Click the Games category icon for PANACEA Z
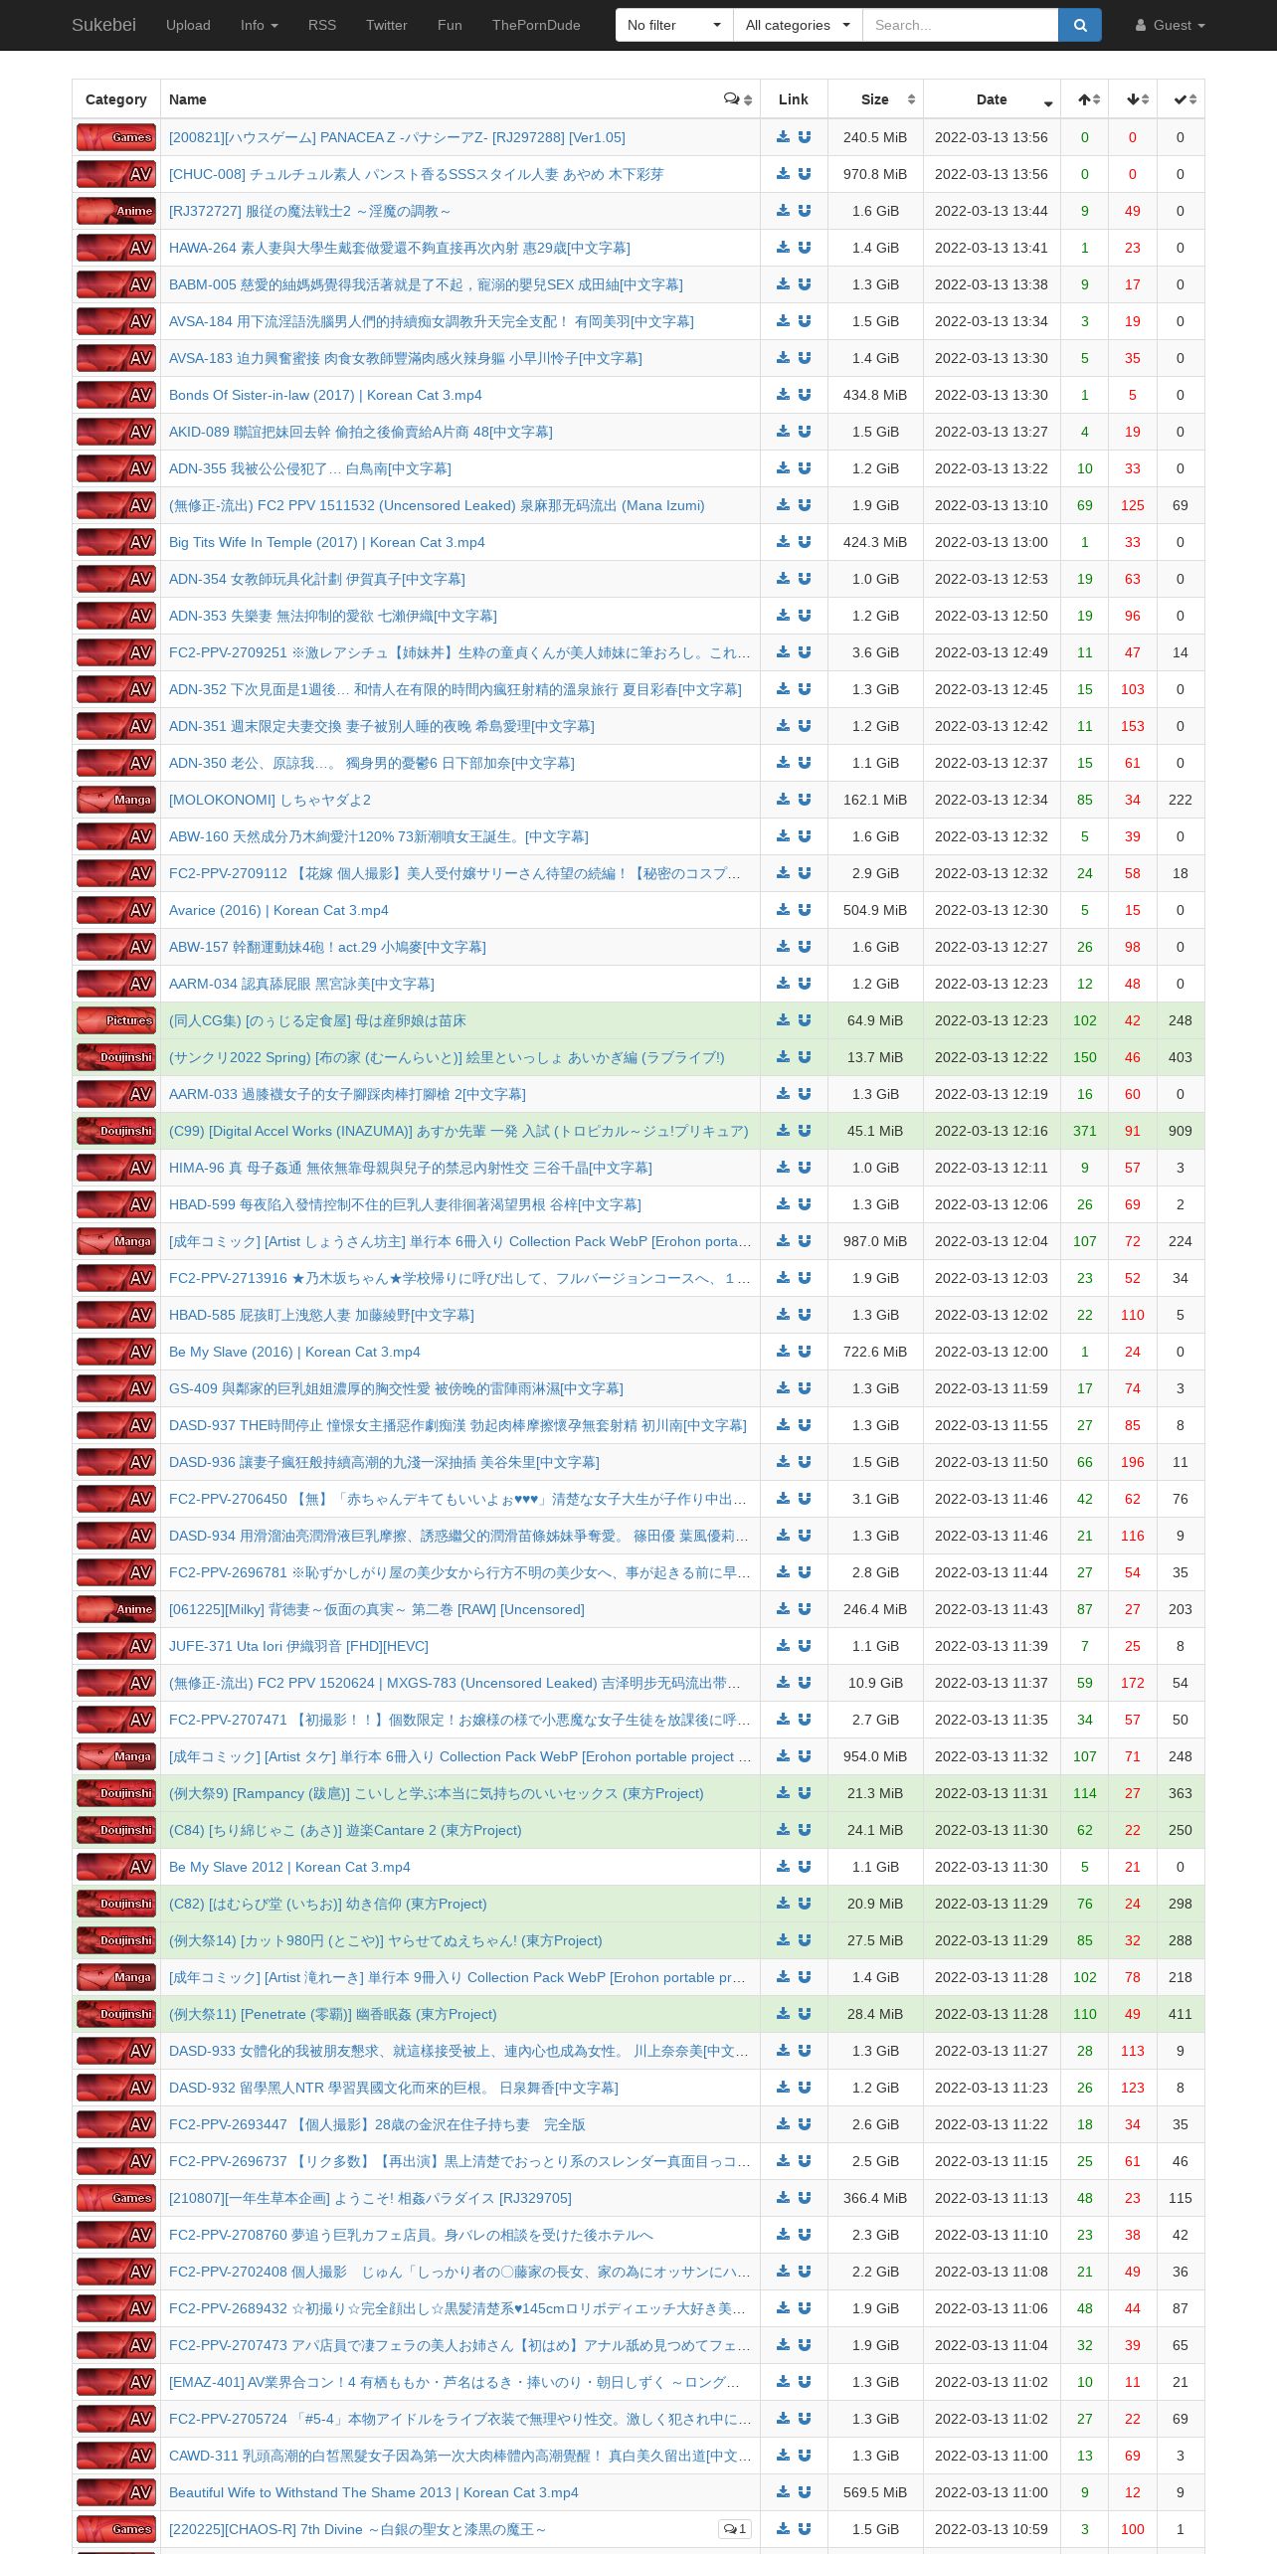Screen dimensions: 1277x2554 click(116, 137)
